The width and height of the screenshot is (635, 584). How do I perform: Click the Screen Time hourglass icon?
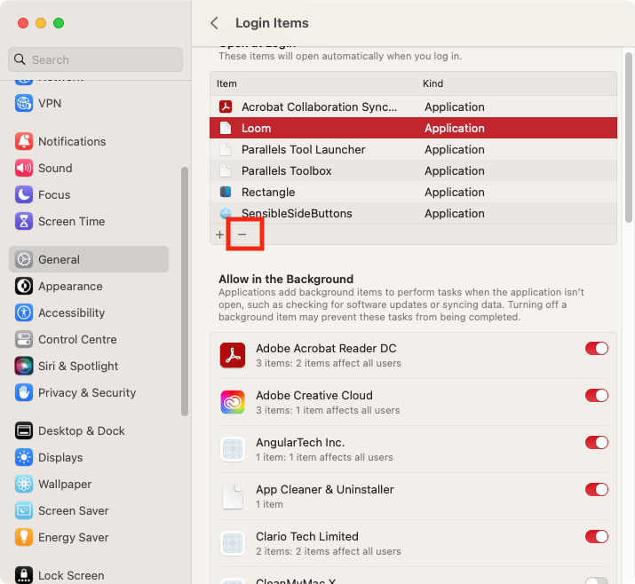click(24, 221)
